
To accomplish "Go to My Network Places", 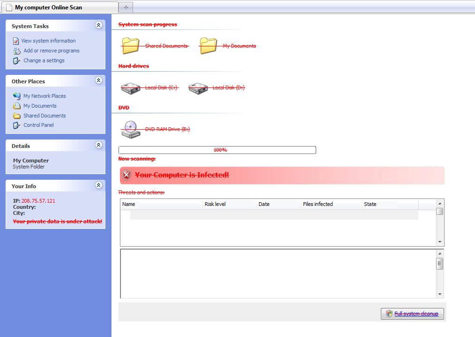I will 45,96.
